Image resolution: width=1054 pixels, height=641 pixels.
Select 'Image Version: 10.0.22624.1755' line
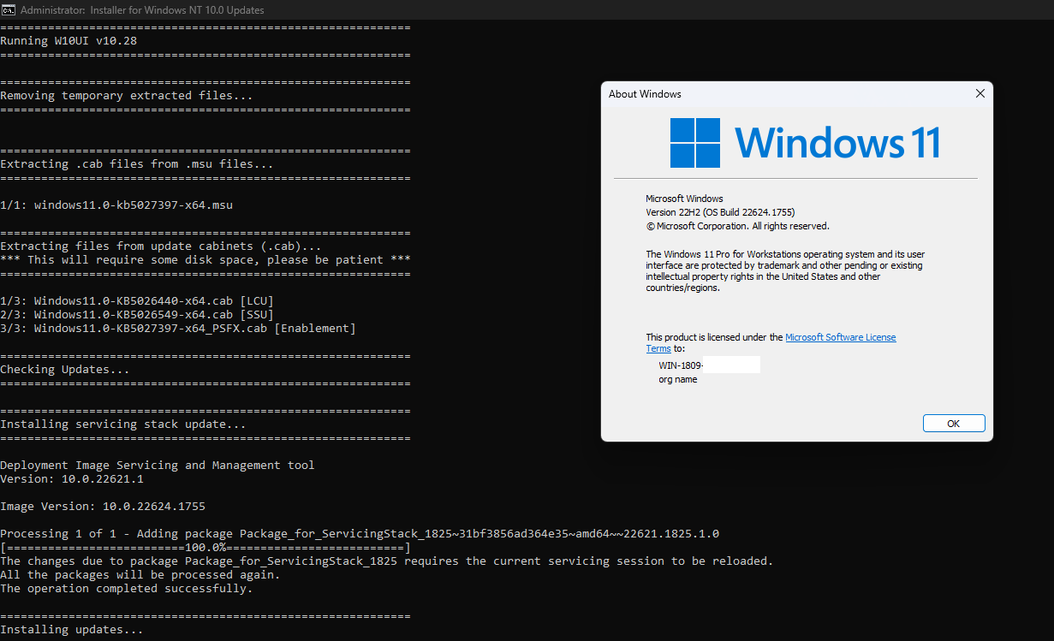point(103,507)
